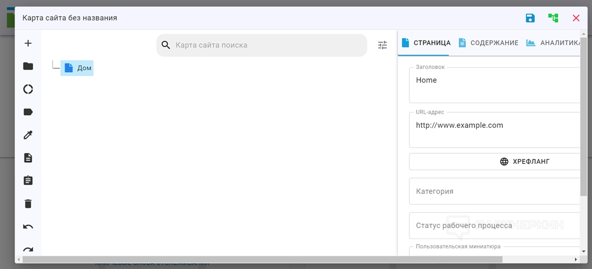This screenshot has width=592, height=269.
Task: Click the label tag icon
Action: (x=28, y=112)
